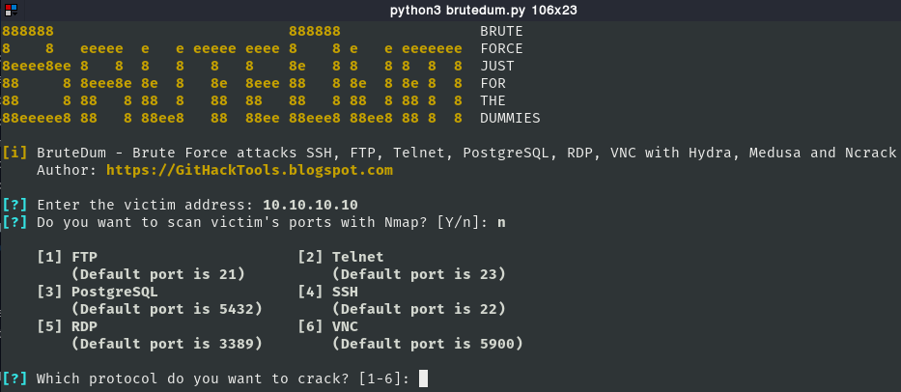Click the word BRUTE in the banner
Screen dimensions: 901x392
501,31
